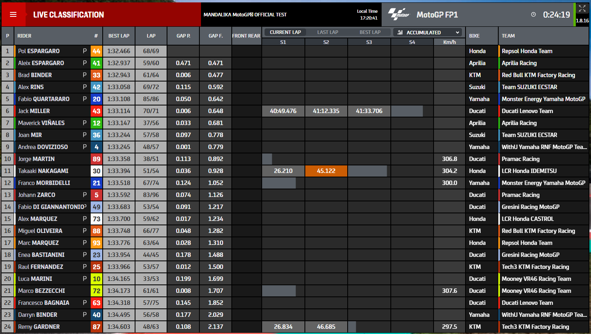Screen dimensions: 591x334
Task: Click the fullscreen expand icon
Action: (582, 9)
